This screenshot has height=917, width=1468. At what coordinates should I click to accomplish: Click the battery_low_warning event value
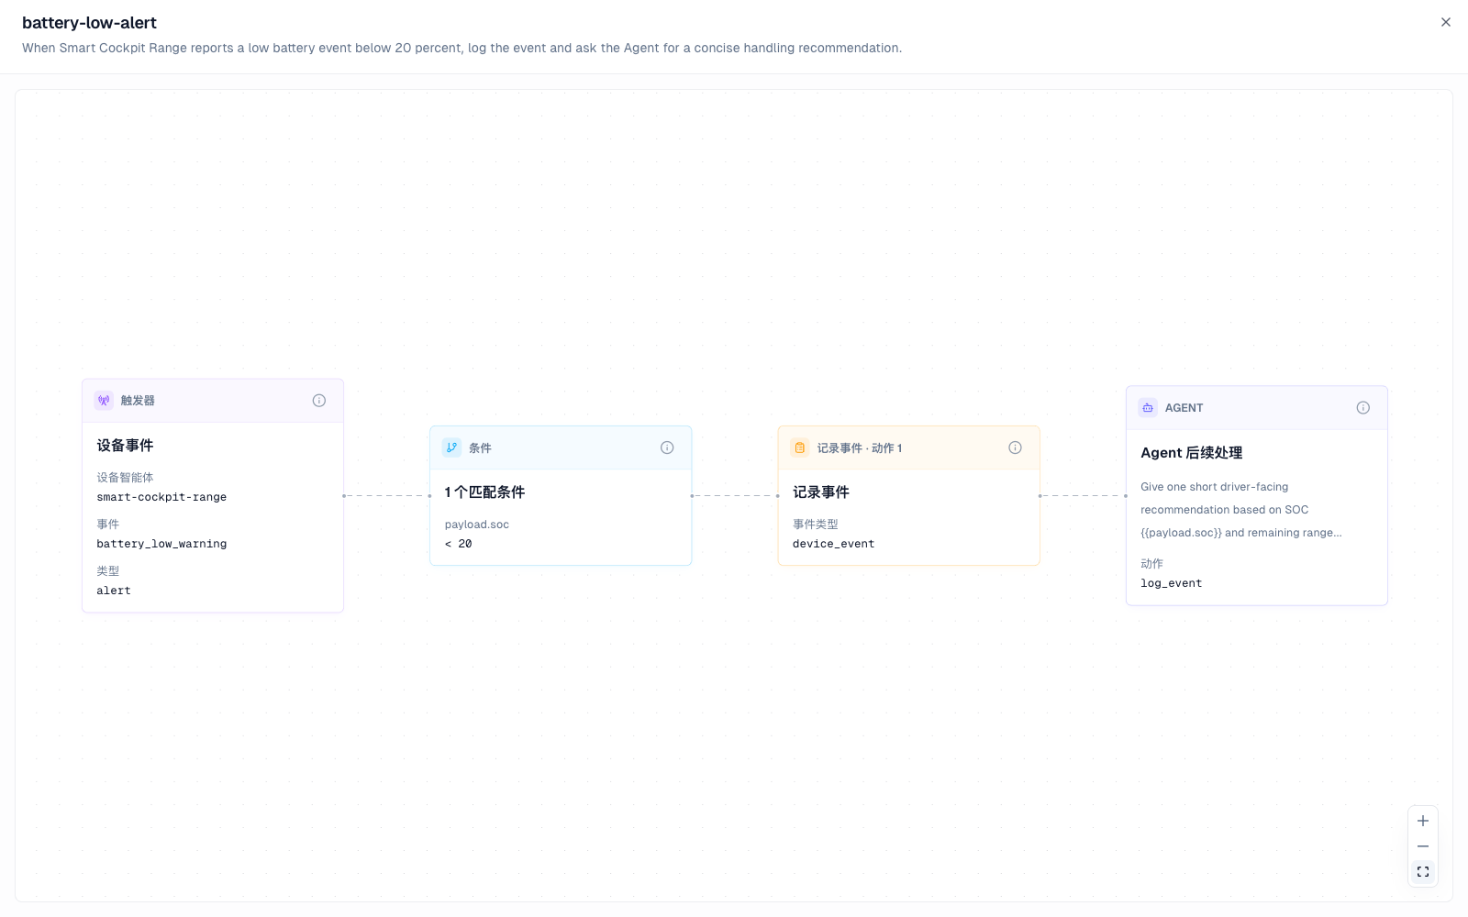(161, 544)
